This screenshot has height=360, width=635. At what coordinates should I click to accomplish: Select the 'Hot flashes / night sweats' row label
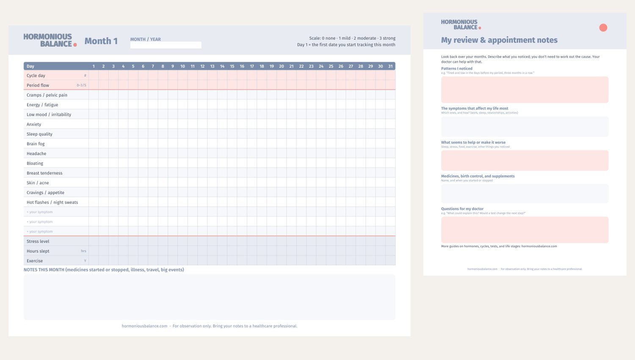pyautogui.click(x=52, y=202)
